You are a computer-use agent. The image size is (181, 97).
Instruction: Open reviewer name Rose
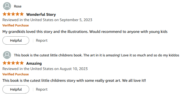click(18, 6)
